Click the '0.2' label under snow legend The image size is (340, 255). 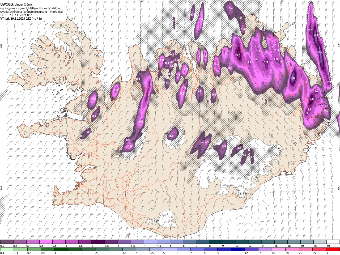point(2,246)
